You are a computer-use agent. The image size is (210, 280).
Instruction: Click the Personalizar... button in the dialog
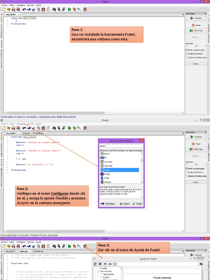(x=109, y=204)
